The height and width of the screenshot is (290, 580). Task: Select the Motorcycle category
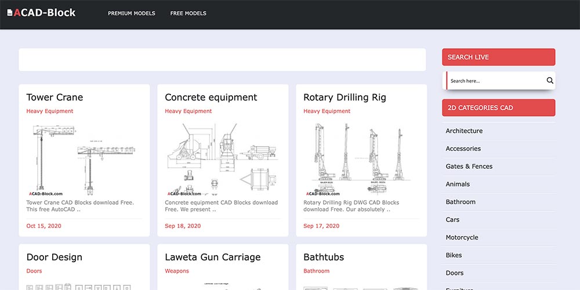[x=462, y=237]
